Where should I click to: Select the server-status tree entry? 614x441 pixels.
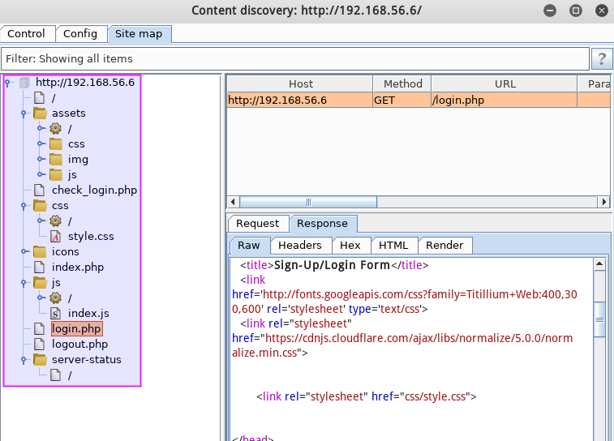click(87, 360)
